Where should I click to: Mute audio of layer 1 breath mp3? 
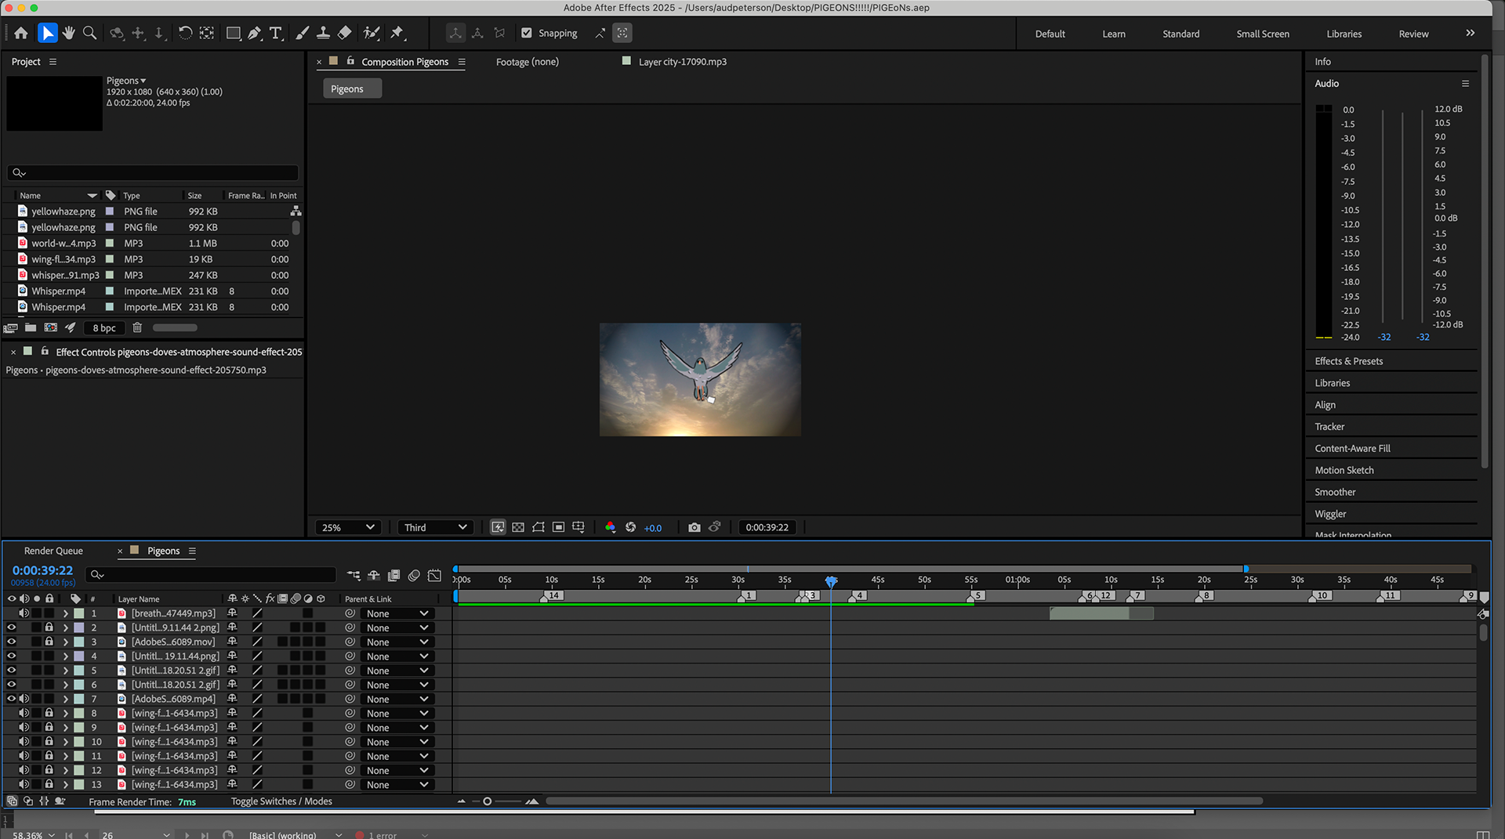[x=24, y=613]
